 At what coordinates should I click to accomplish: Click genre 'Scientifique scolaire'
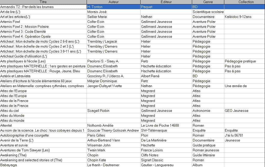tap(208, 12)
